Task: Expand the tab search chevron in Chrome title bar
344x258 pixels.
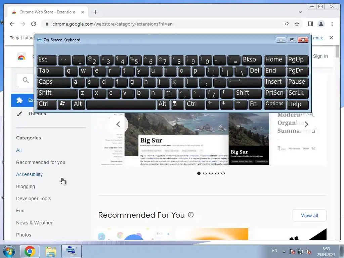Action: point(300,12)
